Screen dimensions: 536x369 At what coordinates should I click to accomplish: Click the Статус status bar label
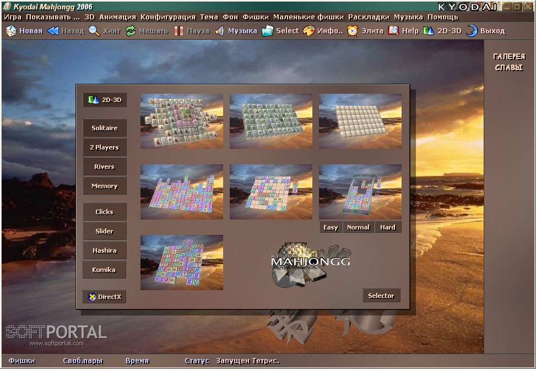(x=197, y=361)
